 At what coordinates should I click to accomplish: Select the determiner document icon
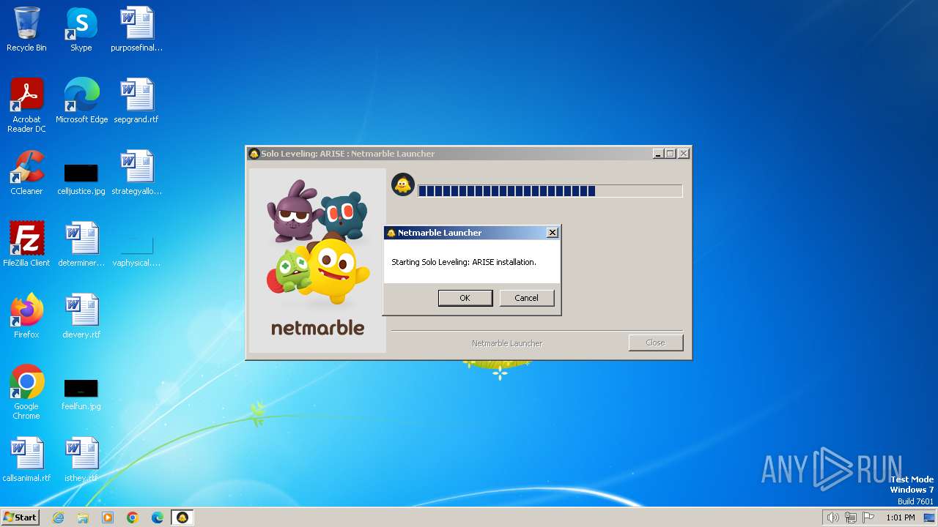pyautogui.click(x=81, y=244)
